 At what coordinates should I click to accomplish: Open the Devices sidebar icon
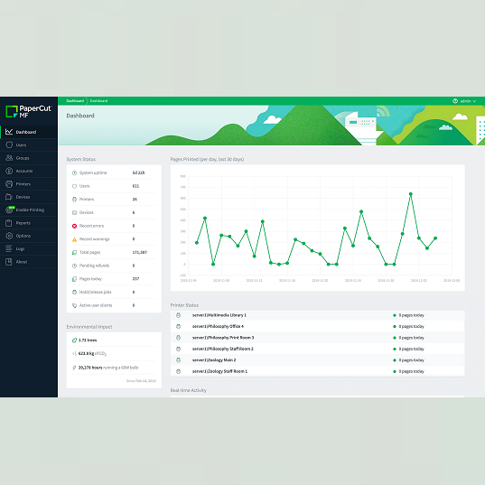9,197
